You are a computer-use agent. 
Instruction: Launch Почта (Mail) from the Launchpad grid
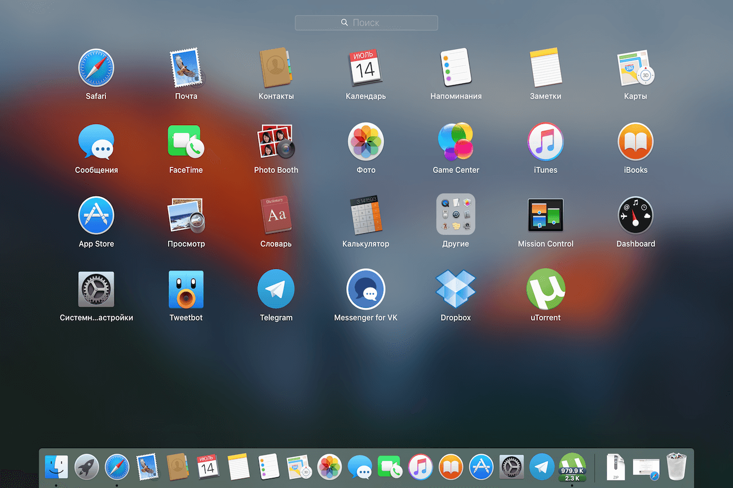pyautogui.click(x=186, y=67)
